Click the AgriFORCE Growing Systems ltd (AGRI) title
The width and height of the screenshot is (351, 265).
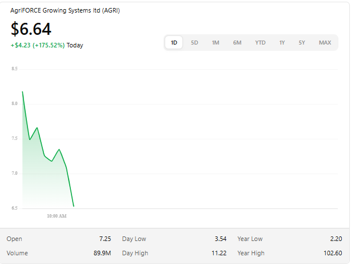pyautogui.click(x=65, y=10)
